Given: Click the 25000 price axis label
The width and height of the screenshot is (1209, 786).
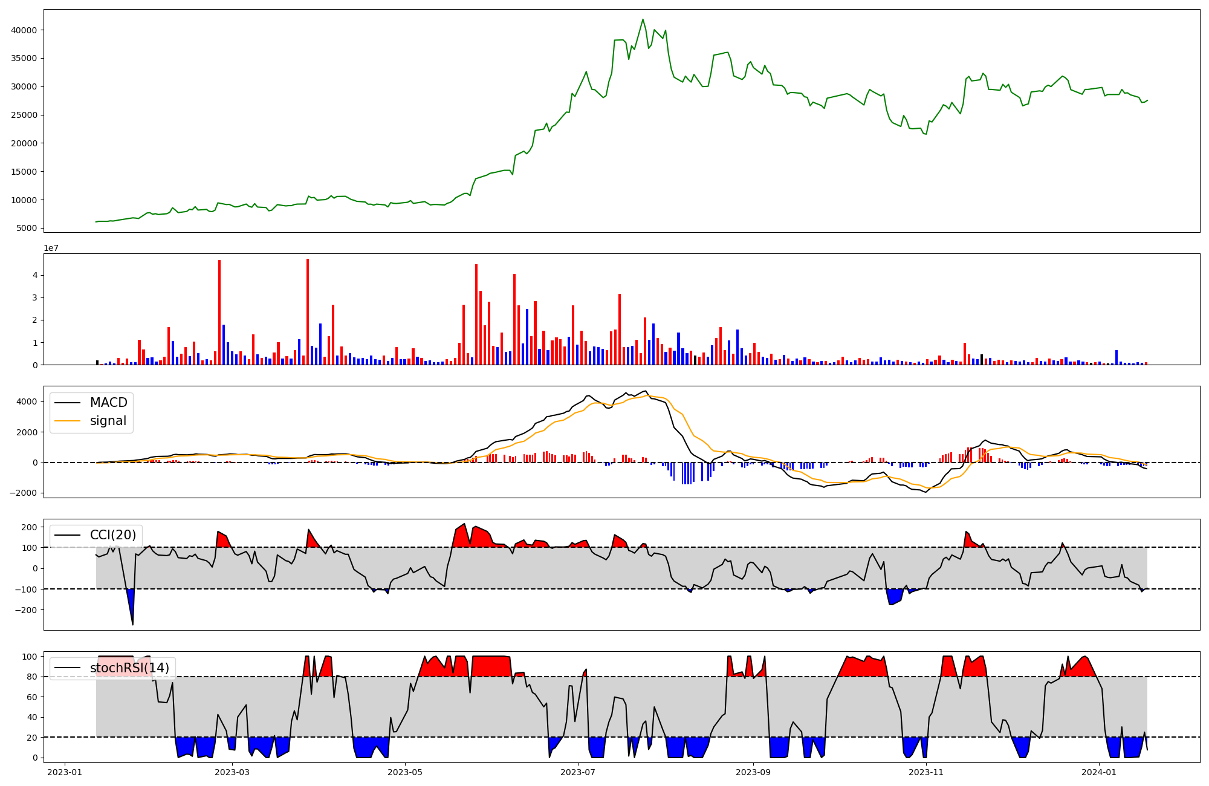Looking at the screenshot, I should click(x=24, y=115).
